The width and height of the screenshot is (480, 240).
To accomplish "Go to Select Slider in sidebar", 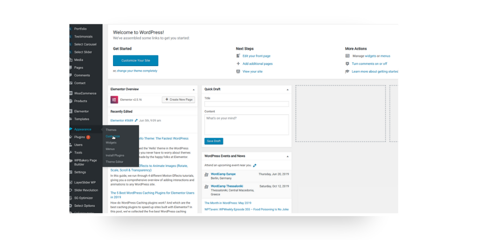I will tap(83, 52).
